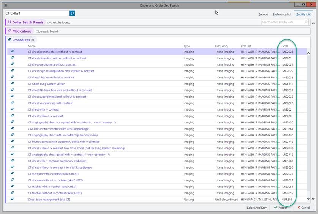This screenshot has height=214, width=318.
Task: Click the magnifier in order sets by user search
Action: [x=306, y=22]
